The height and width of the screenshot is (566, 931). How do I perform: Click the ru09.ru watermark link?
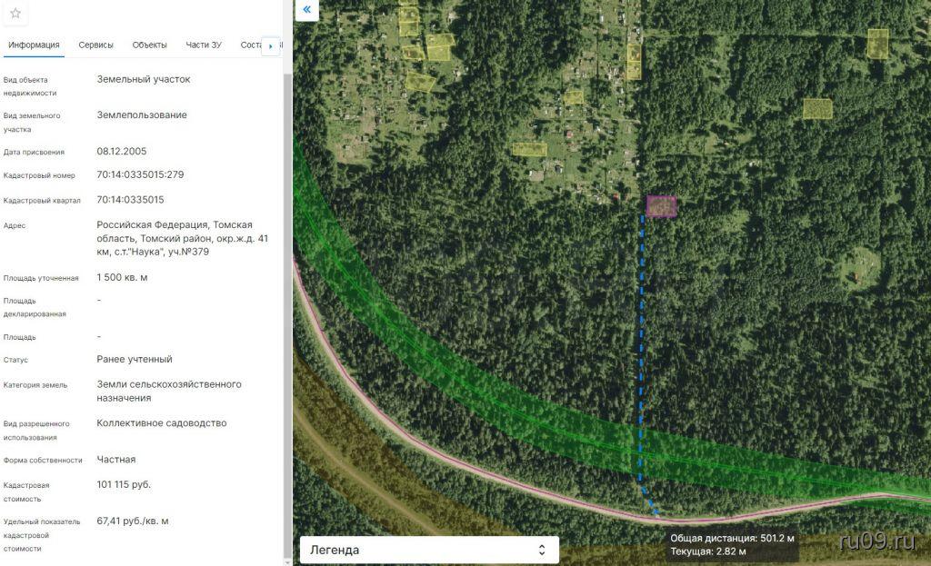[x=877, y=541]
